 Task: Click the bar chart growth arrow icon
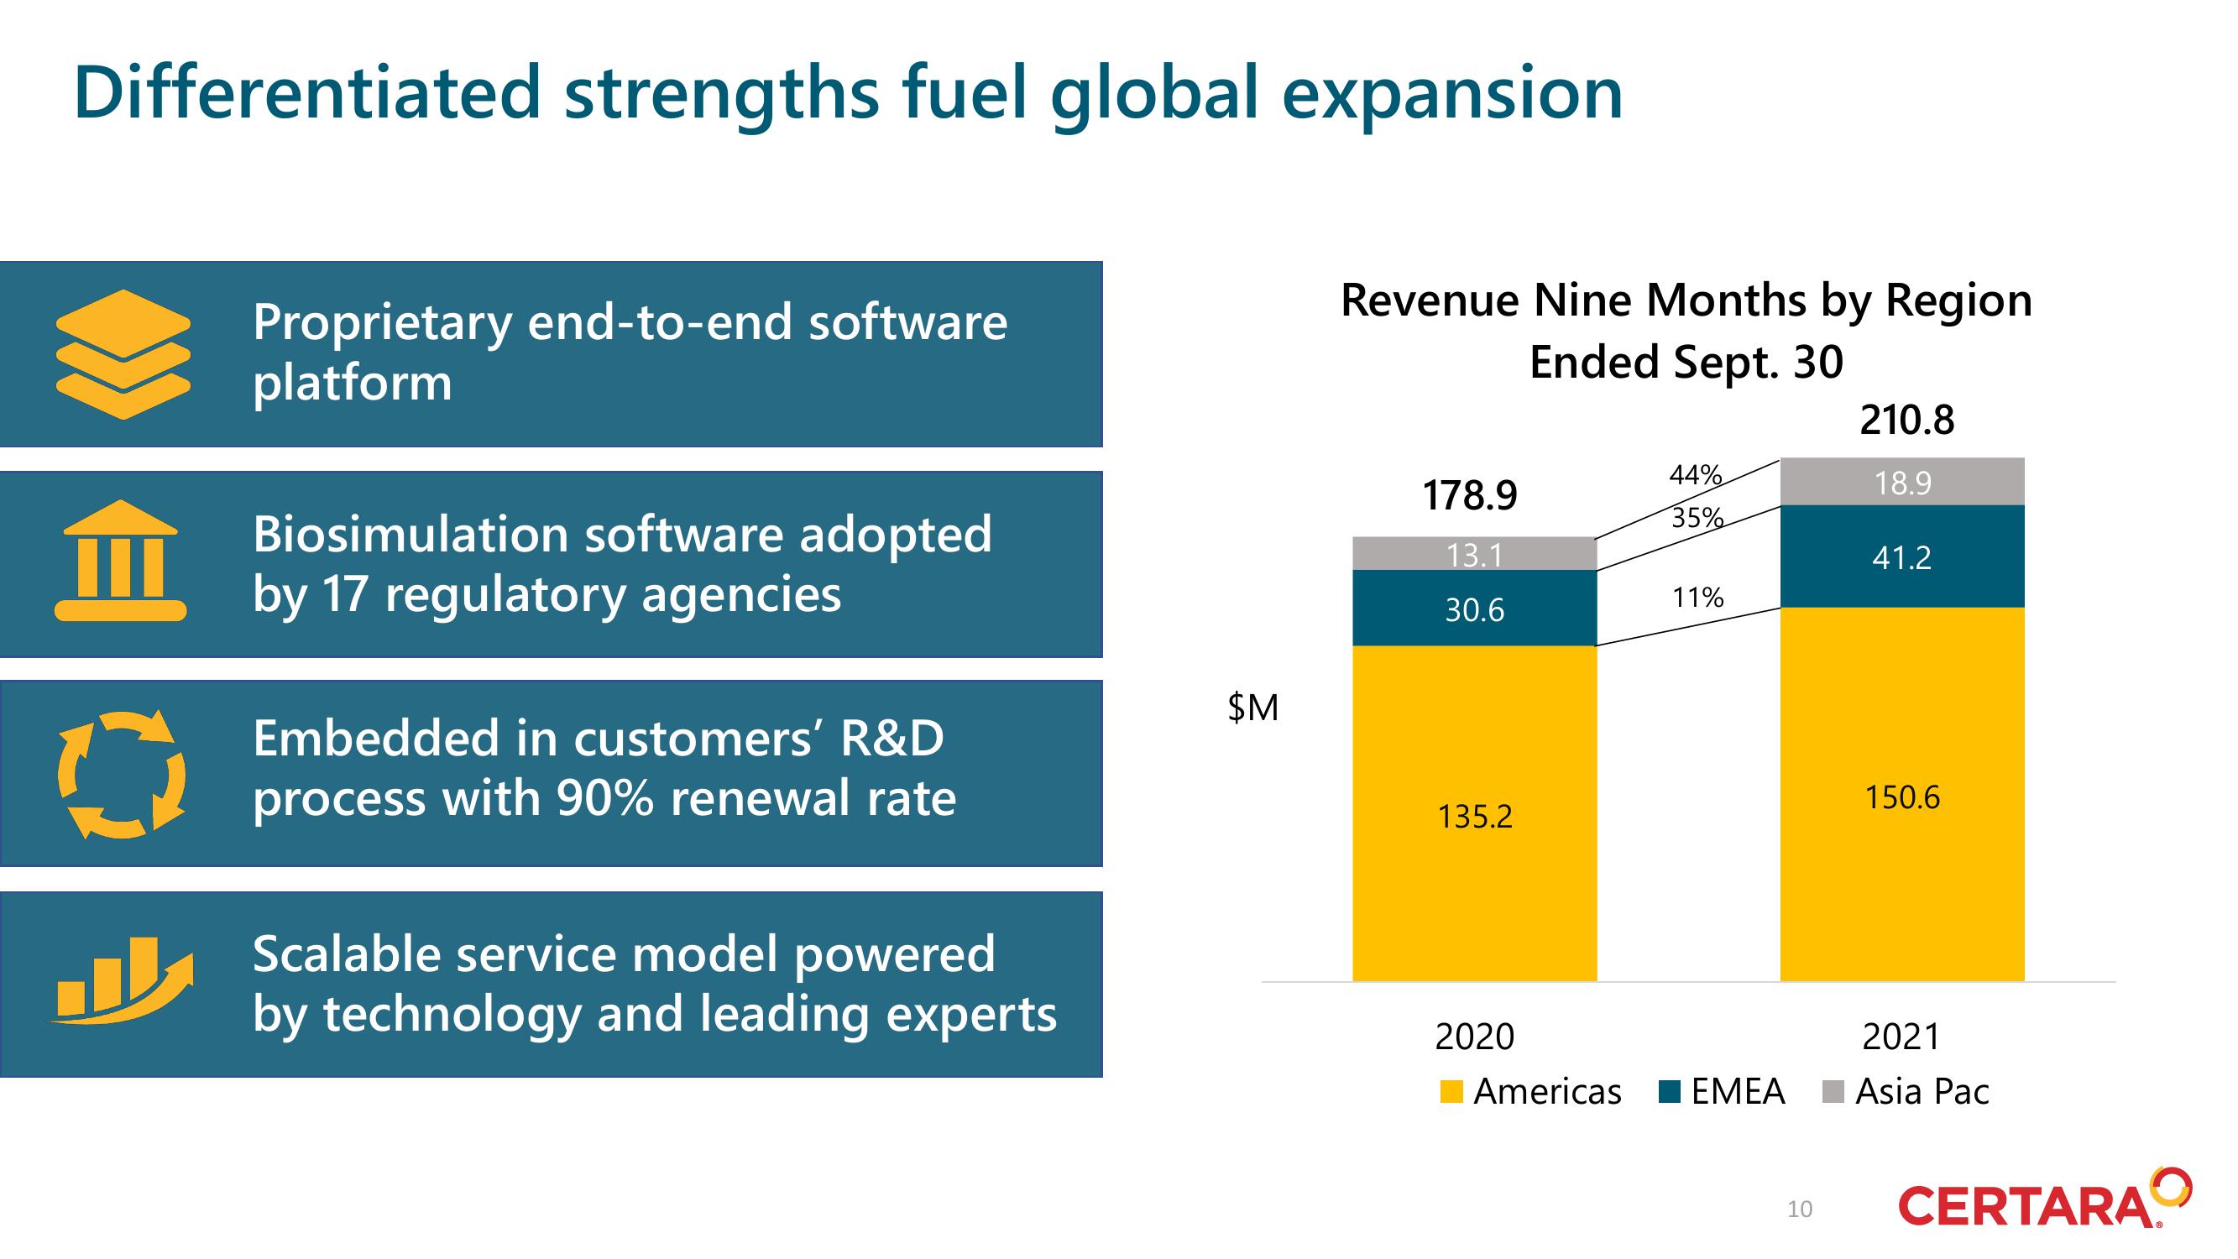coord(122,982)
